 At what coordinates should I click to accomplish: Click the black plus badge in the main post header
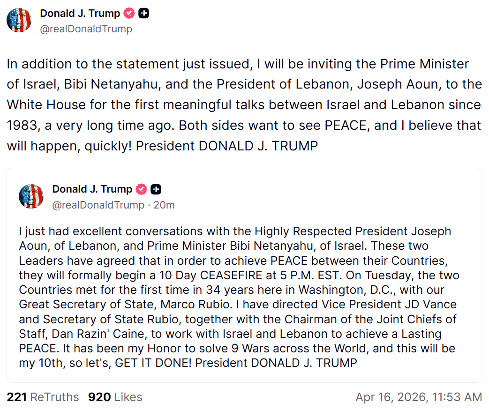[x=144, y=14]
